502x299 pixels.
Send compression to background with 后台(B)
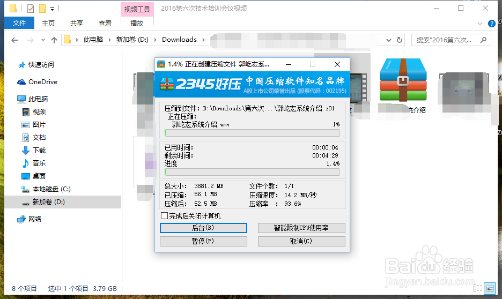(x=203, y=228)
